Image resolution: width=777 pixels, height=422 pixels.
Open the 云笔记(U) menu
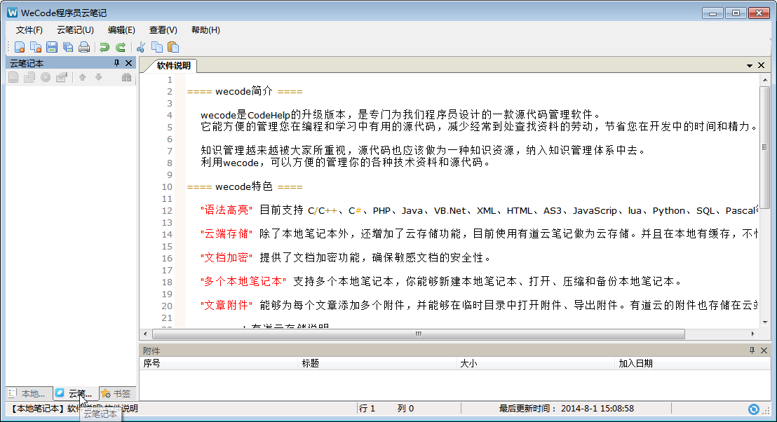[75, 29]
